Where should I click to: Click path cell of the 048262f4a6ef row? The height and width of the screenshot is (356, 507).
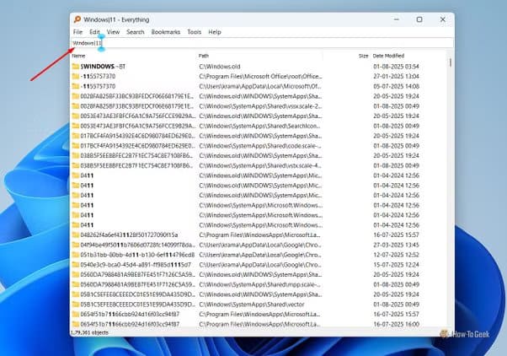[259, 235]
